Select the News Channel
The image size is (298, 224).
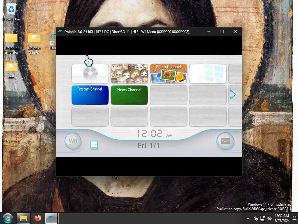pos(129,95)
